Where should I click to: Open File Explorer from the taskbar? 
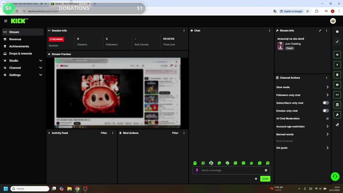coord(69,189)
